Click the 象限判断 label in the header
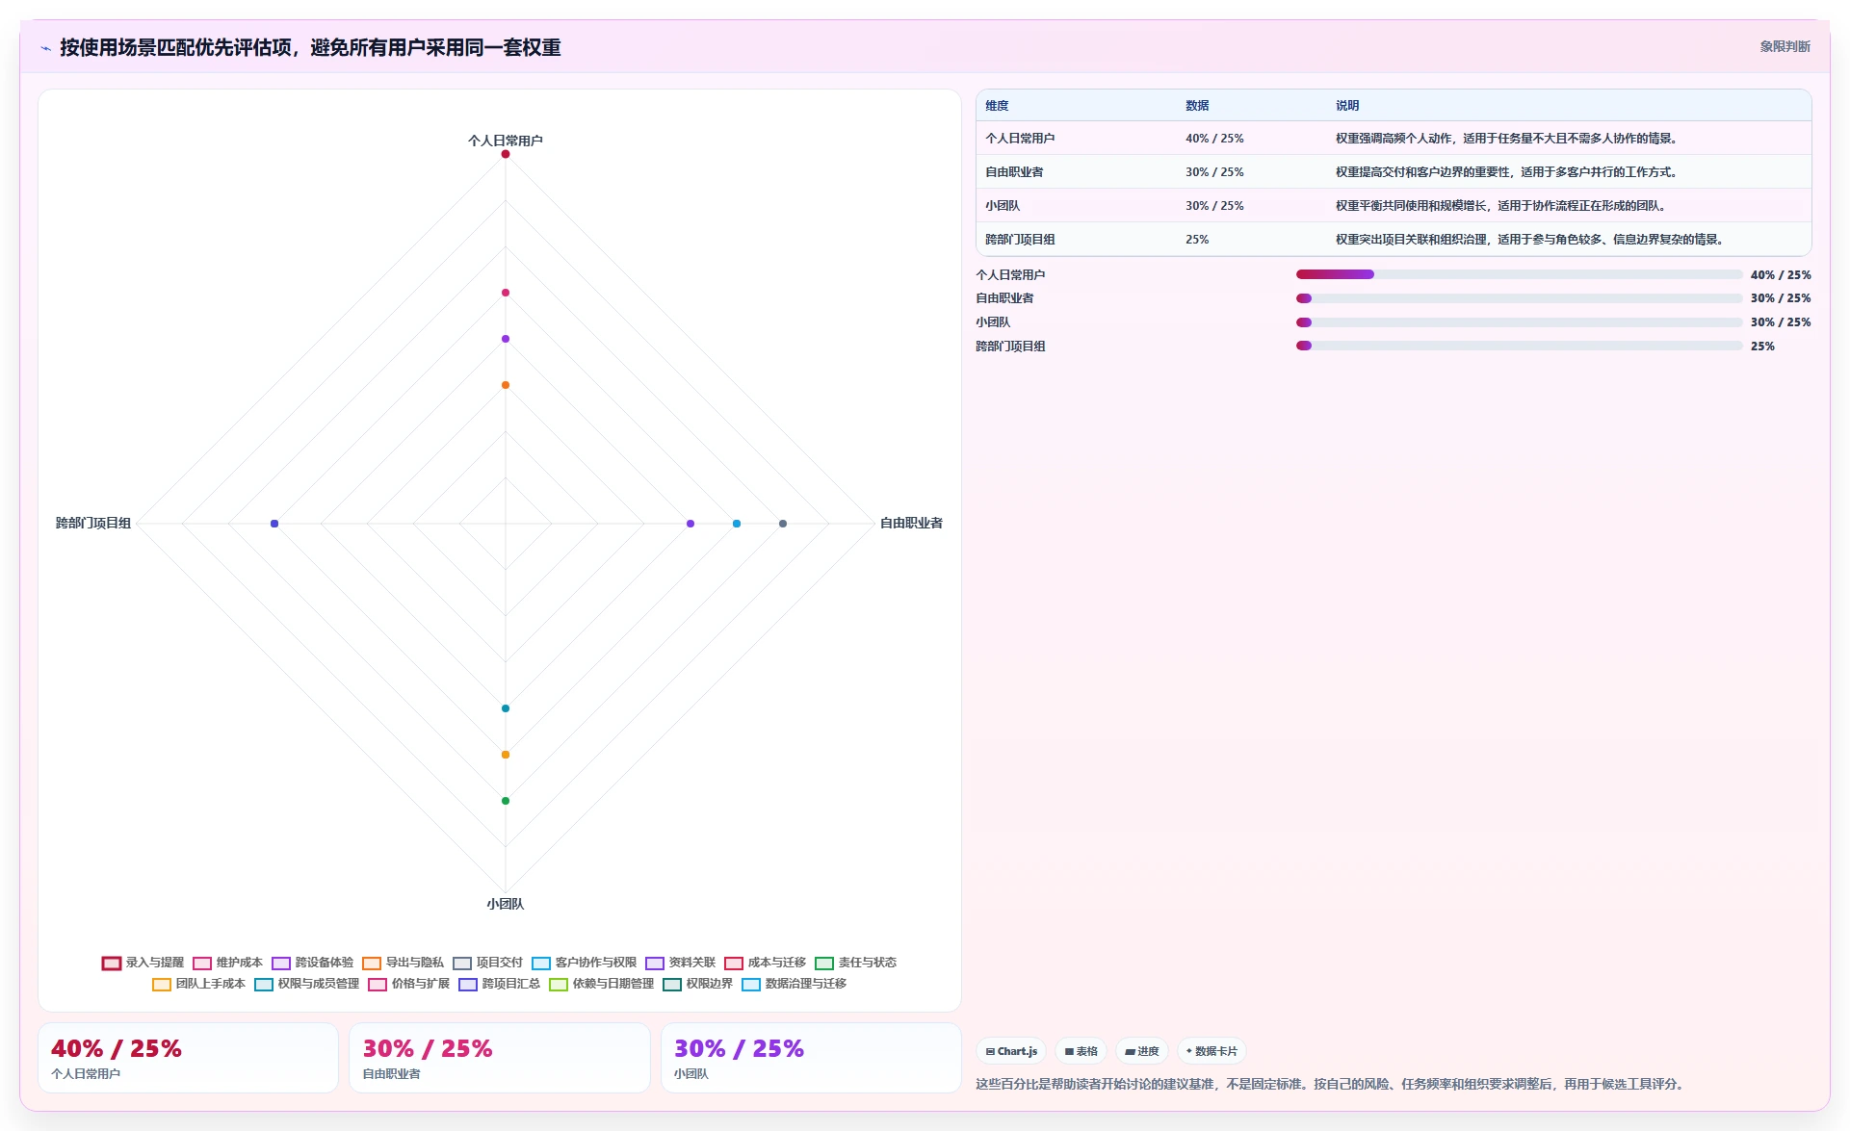This screenshot has height=1131, width=1850. 1785,46
